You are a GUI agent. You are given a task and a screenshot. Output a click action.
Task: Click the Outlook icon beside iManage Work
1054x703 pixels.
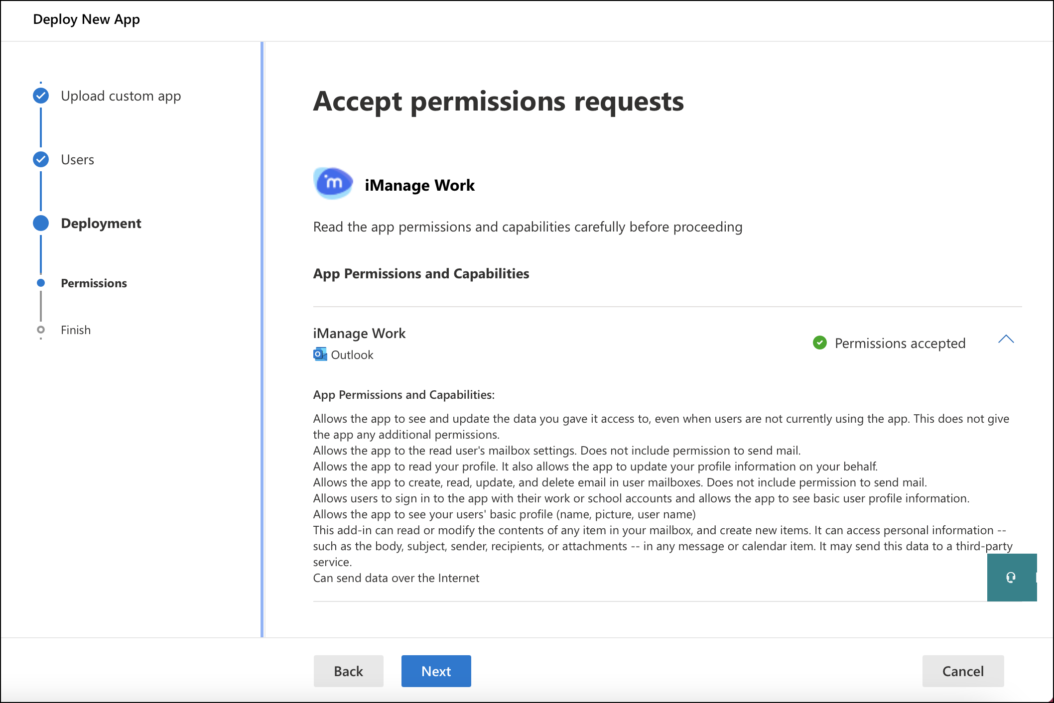click(x=319, y=354)
